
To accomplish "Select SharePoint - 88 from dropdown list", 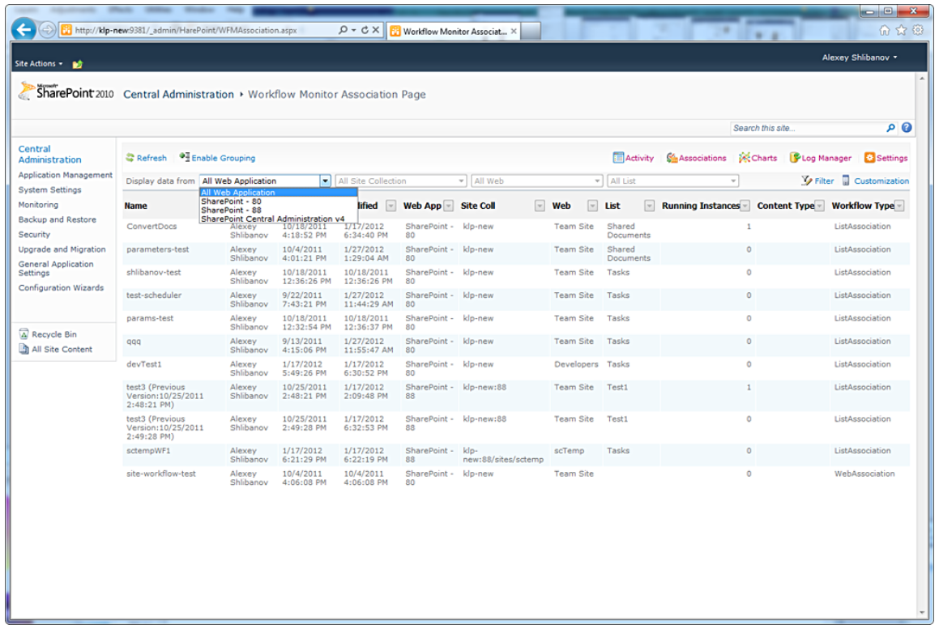I will tap(231, 210).
